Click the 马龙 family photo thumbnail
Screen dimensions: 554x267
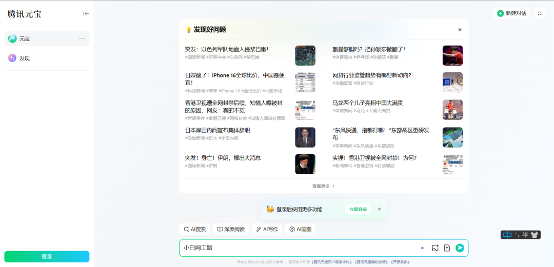(x=452, y=110)
